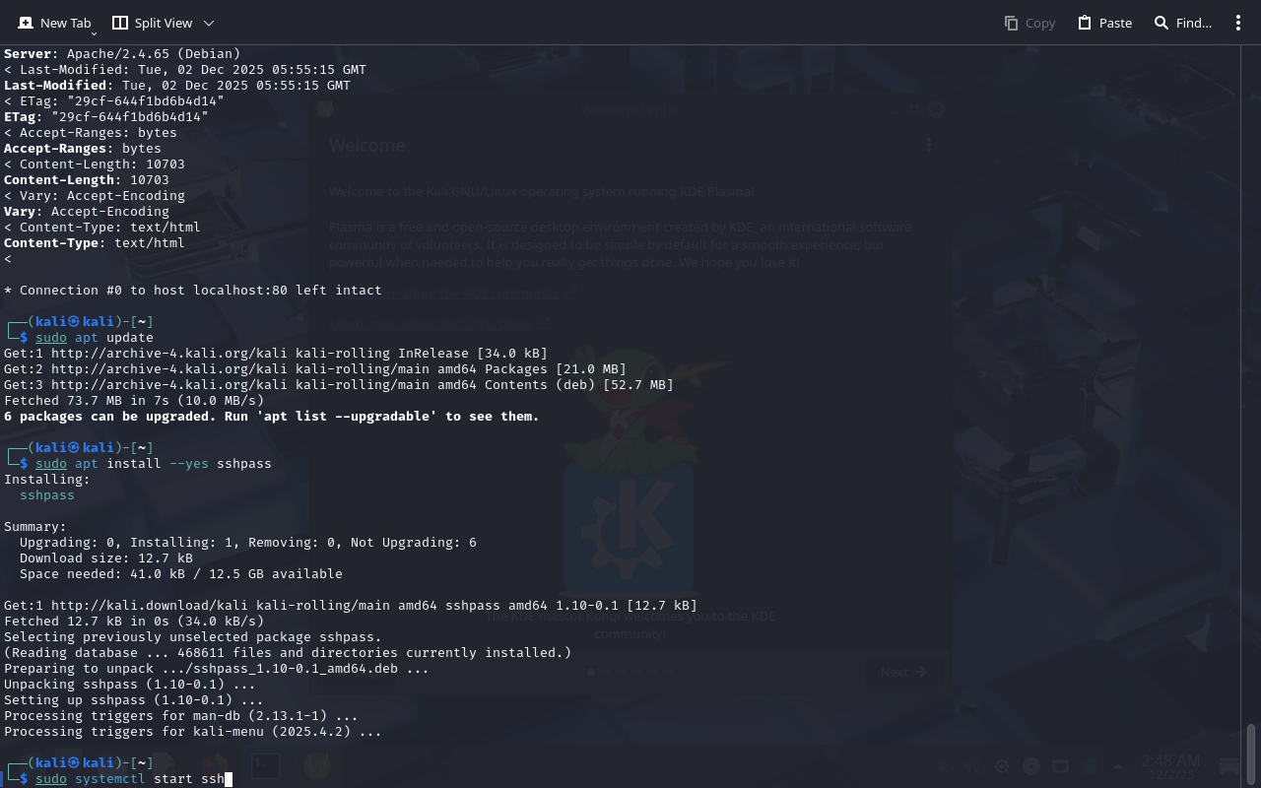Click the green sshpass package name
This screenshot has height=788, width=1261.
click(47, 495)
